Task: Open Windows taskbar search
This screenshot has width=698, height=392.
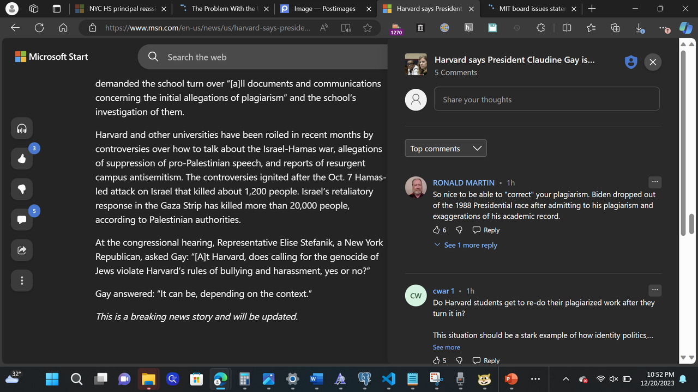Action: point(76,379)
